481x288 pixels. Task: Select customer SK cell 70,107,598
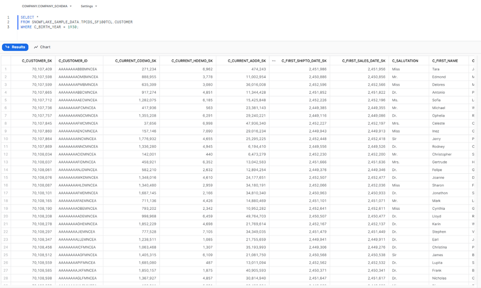42,77
